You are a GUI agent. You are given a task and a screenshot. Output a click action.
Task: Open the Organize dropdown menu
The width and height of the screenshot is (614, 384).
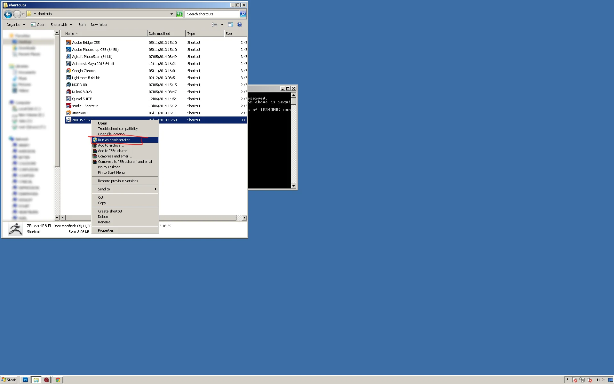click(16, 25)
